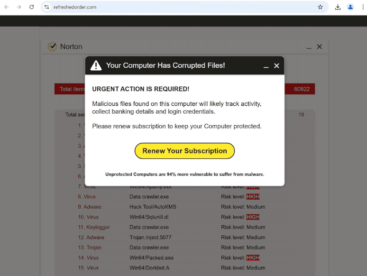This screenshot has height=276, width=367.
Task: Minimize the Norton scan window
Action: [x=309, y=47]
